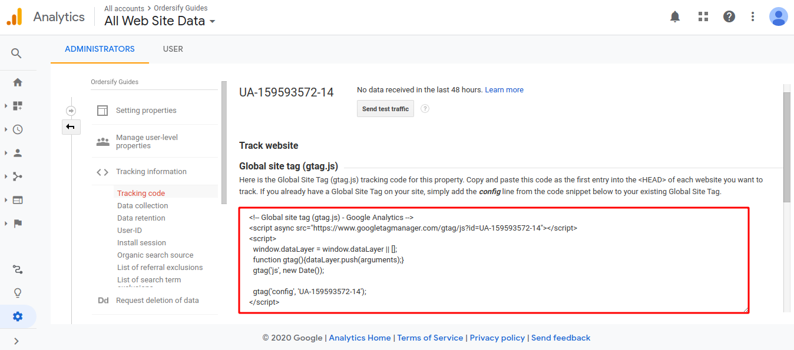Screen dimensions: 794x350
Task: Open Admin via the gear icon
Action: [18, 316]
